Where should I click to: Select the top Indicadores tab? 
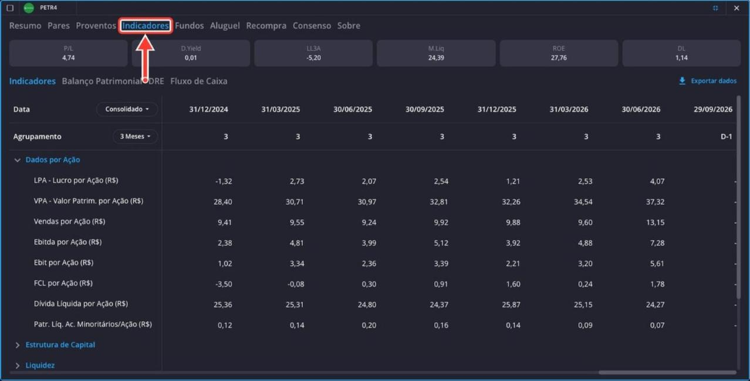click(146, 26)
